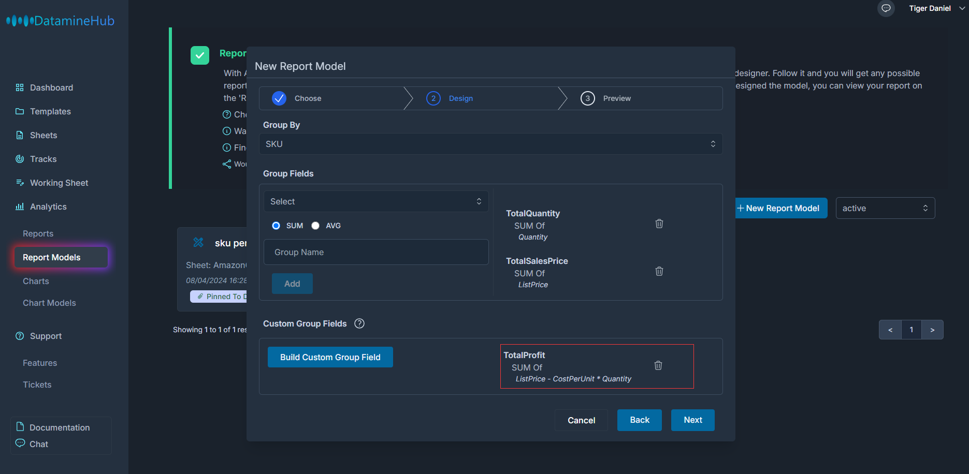
Task: Click the Tracks icon in sidebar
Action: click(x=20, y=159)
